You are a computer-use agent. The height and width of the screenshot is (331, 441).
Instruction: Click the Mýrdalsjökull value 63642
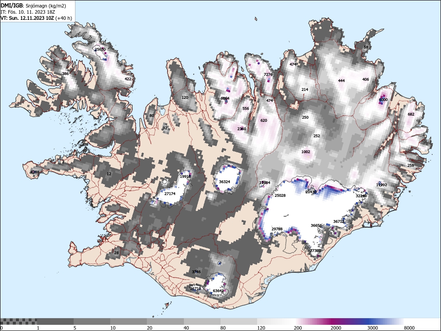(x=219, y=291)
